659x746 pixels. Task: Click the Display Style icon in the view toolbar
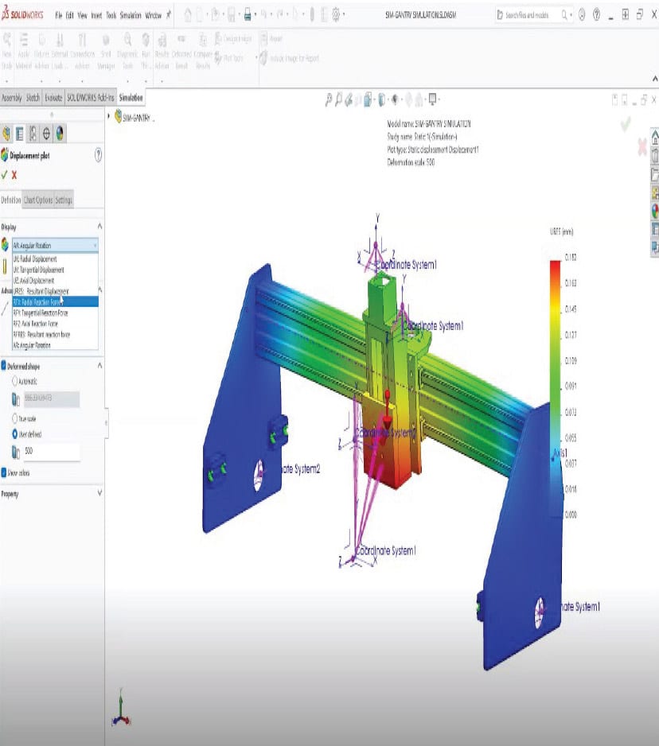coord(382,99)
